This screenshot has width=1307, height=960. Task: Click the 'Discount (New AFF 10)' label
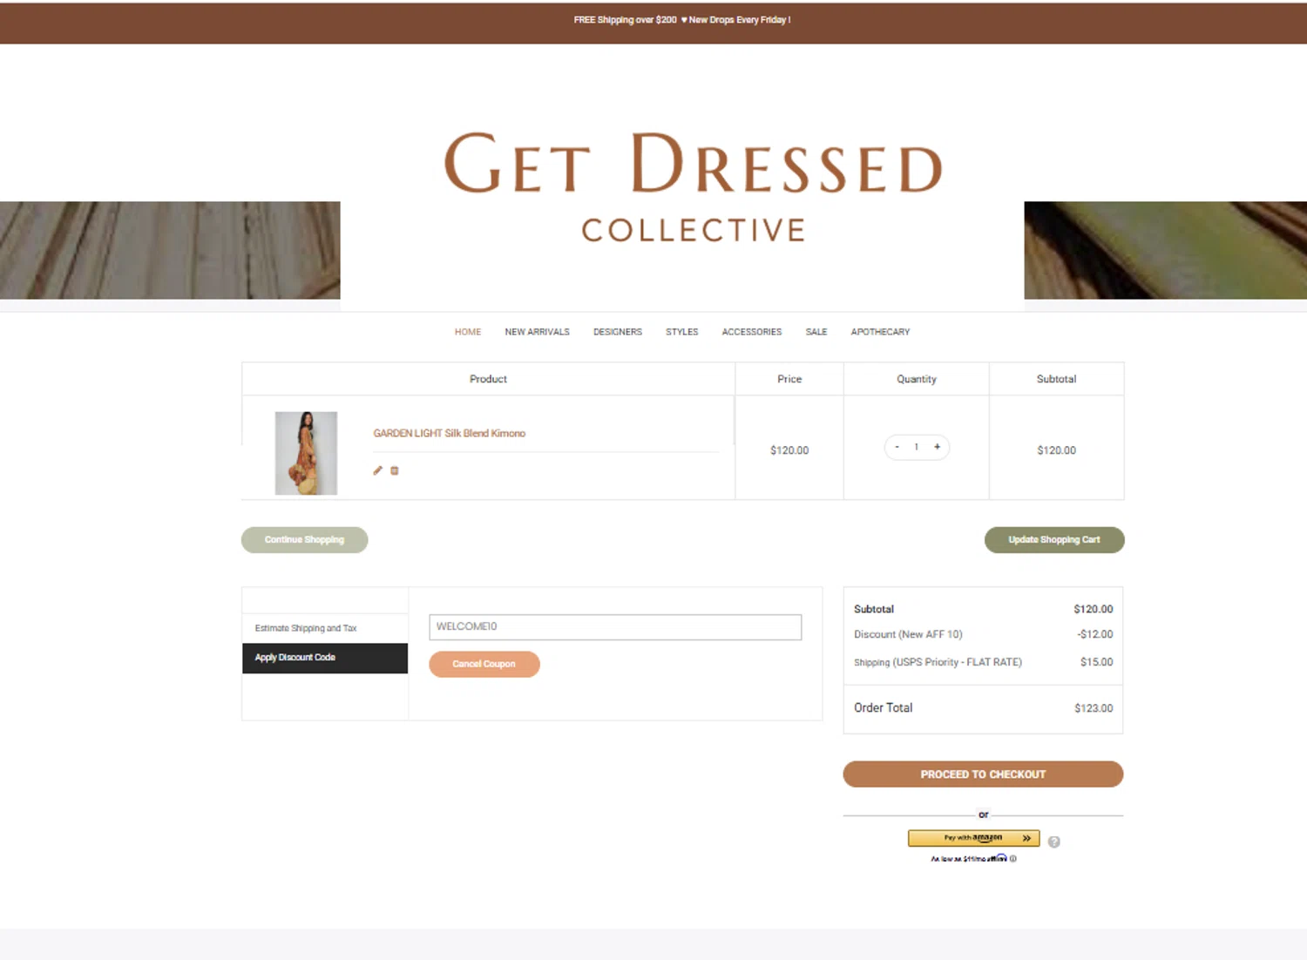tap(908, 634)
